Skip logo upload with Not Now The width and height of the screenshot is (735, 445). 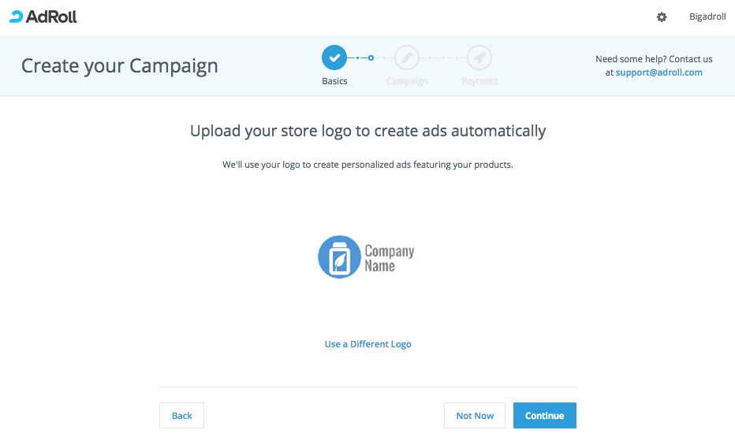[x=475, y=416]
